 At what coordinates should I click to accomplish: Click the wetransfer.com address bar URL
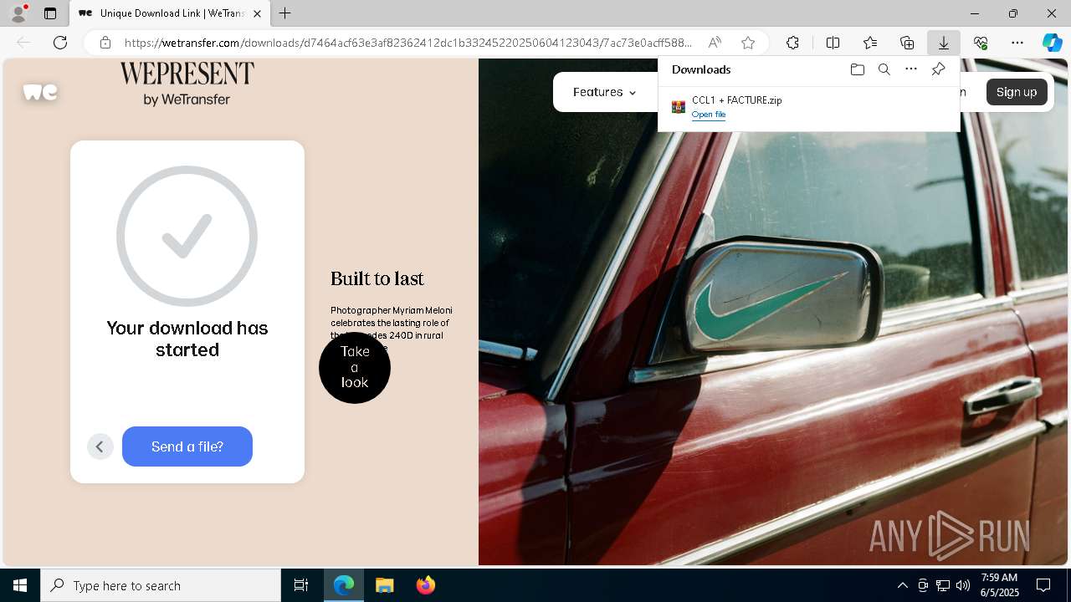point(408,43)
